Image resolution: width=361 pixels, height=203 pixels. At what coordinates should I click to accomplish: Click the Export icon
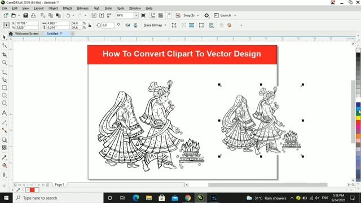(x=102, y=15)
